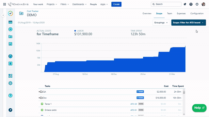Screen dimensions: 209x117
Task: Open the Apps dropdown menu
Action: point(104,4)
